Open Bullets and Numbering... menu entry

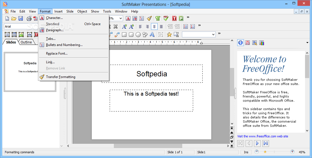point(74,45)
